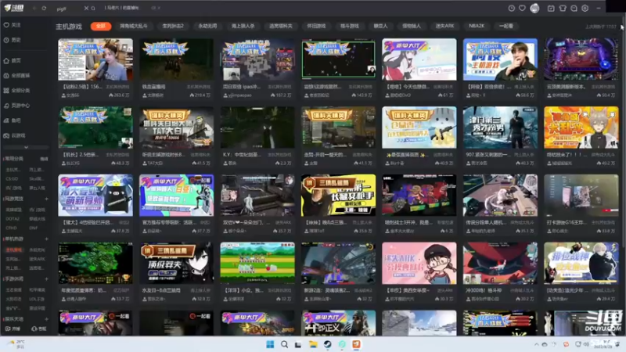The image size is (626, 352).
Task: Expand 娱乐天地 section with plus icon
Action: [46, 319]
